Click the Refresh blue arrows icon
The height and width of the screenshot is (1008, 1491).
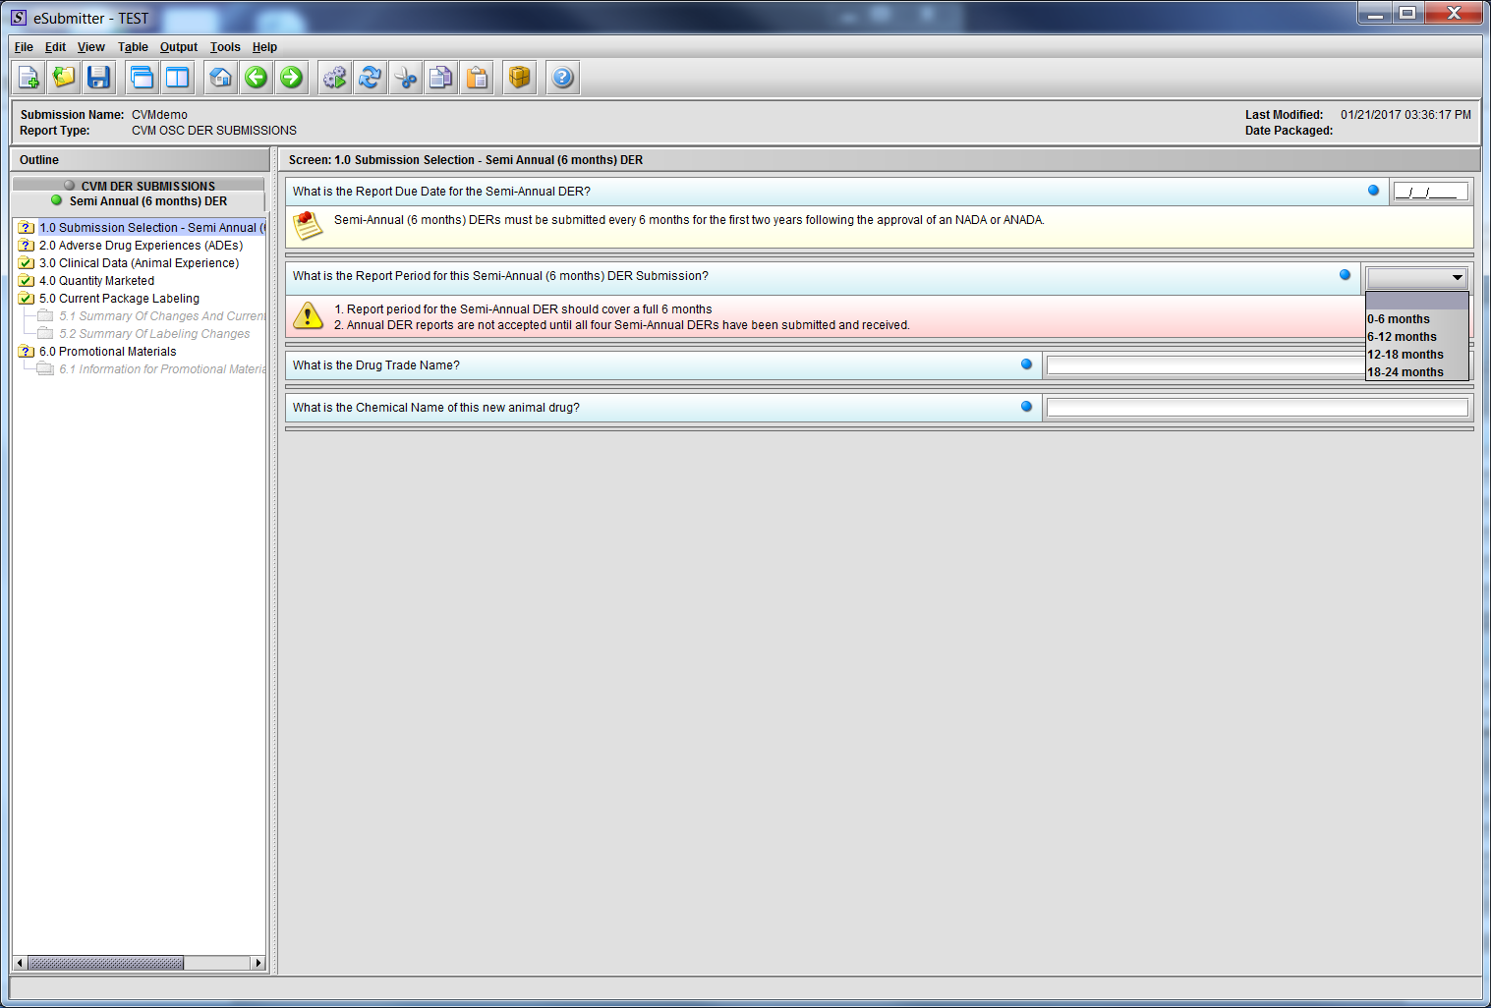pos(371,78)
